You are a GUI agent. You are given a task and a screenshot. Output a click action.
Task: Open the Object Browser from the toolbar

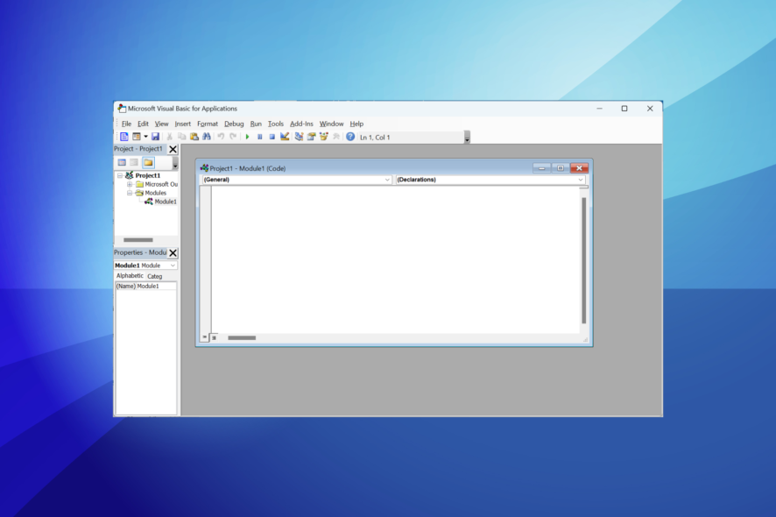pos(326,137)
